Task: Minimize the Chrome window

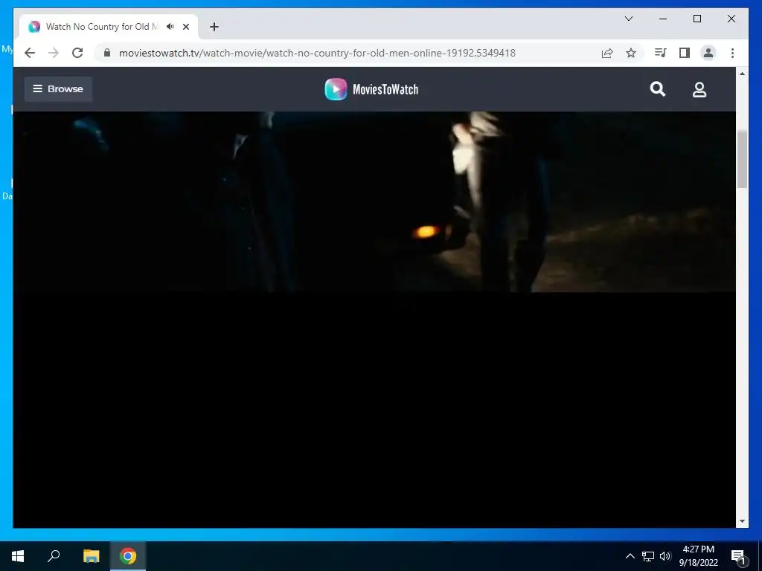Action: (663, 19)
